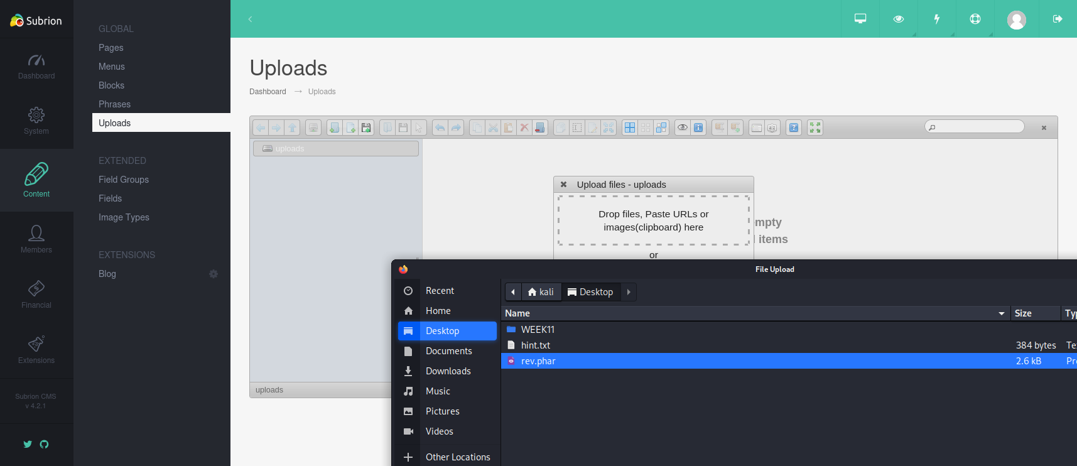Open elFinder Help question mark icon

pyautogui.click(x=793, y=127)
